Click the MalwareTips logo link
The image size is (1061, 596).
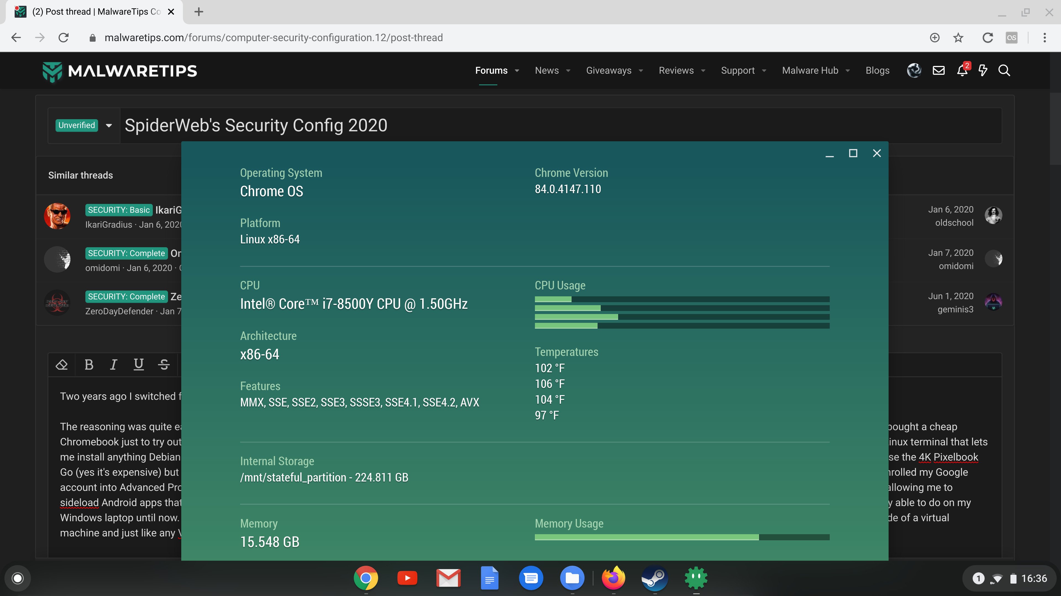tap(120, 71)
